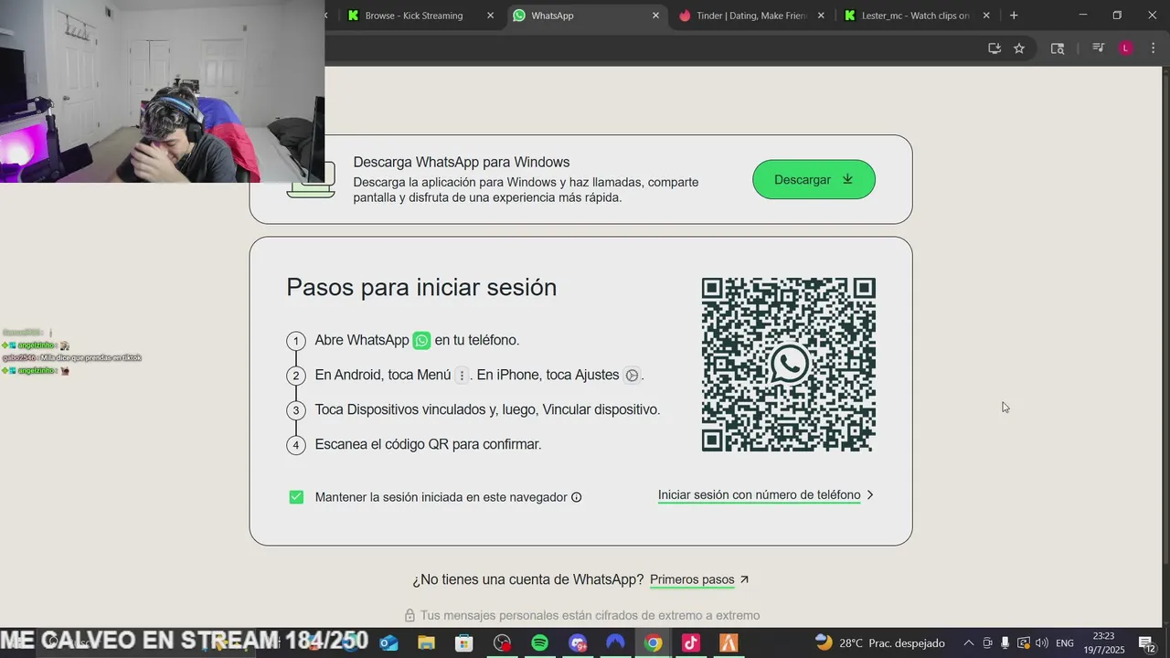Screen dimensions: 1170x658
Task: Open the media control toolbar icon
Action: [1099, 48]
